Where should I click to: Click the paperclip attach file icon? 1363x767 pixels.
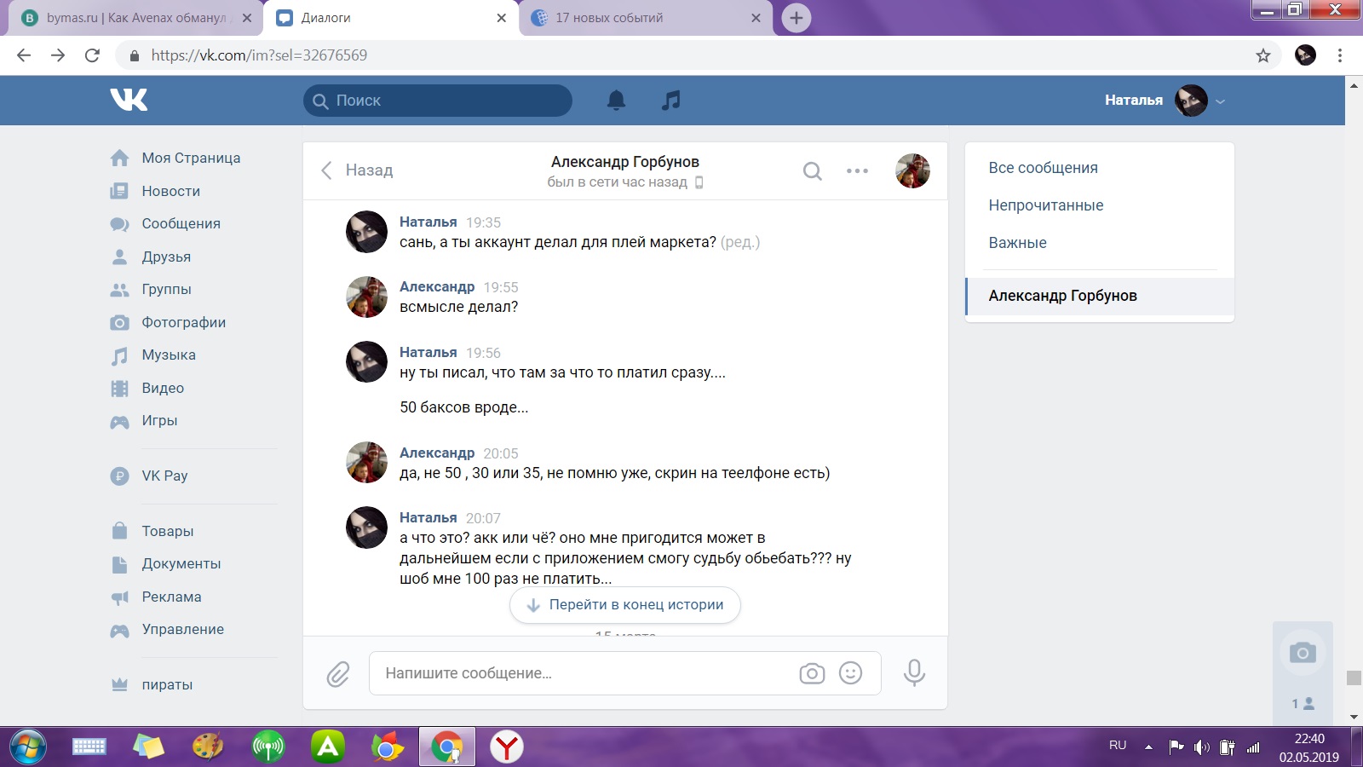[338, 674]
